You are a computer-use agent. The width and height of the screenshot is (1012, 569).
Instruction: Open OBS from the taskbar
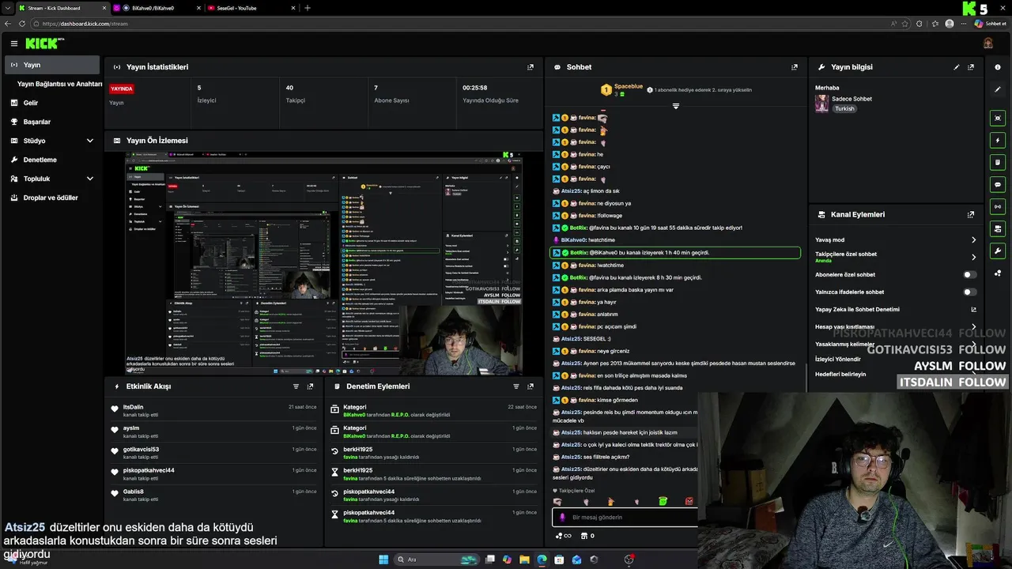tap(629, 560)
